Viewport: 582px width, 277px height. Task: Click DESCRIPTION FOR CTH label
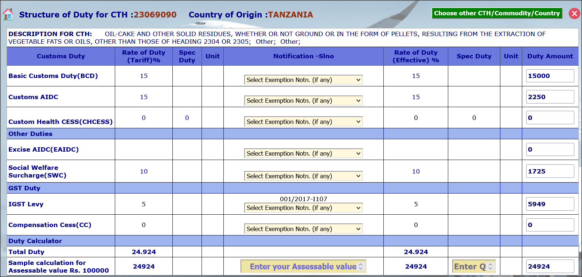(50, 34)
